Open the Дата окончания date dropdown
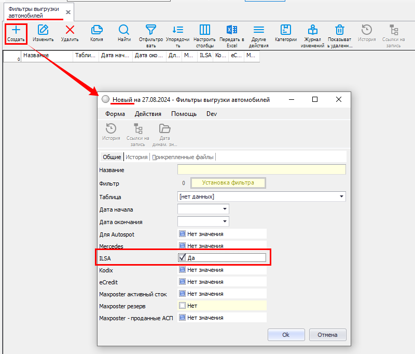This screenshot has height=354, width=415. 225,221
